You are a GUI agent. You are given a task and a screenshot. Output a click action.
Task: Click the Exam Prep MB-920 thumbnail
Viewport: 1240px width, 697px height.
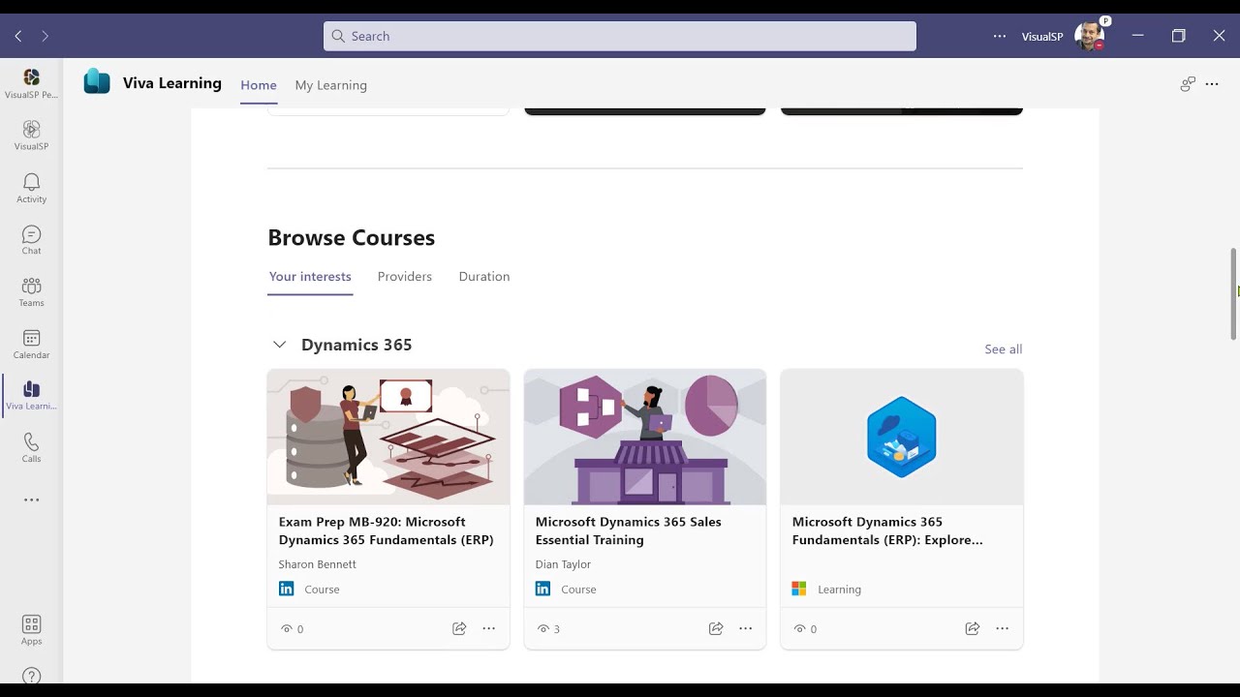click(x=388, y=437)
